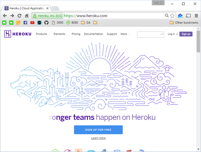This screenshot has width=201, height=152.
Task: Expand the Products menu
Action: click(42, 34)
